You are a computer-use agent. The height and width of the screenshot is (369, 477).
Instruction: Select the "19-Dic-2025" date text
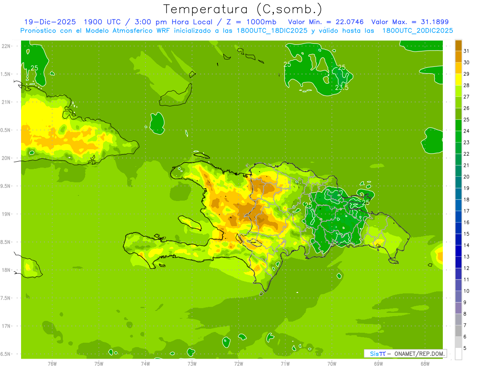pos(50,22)
